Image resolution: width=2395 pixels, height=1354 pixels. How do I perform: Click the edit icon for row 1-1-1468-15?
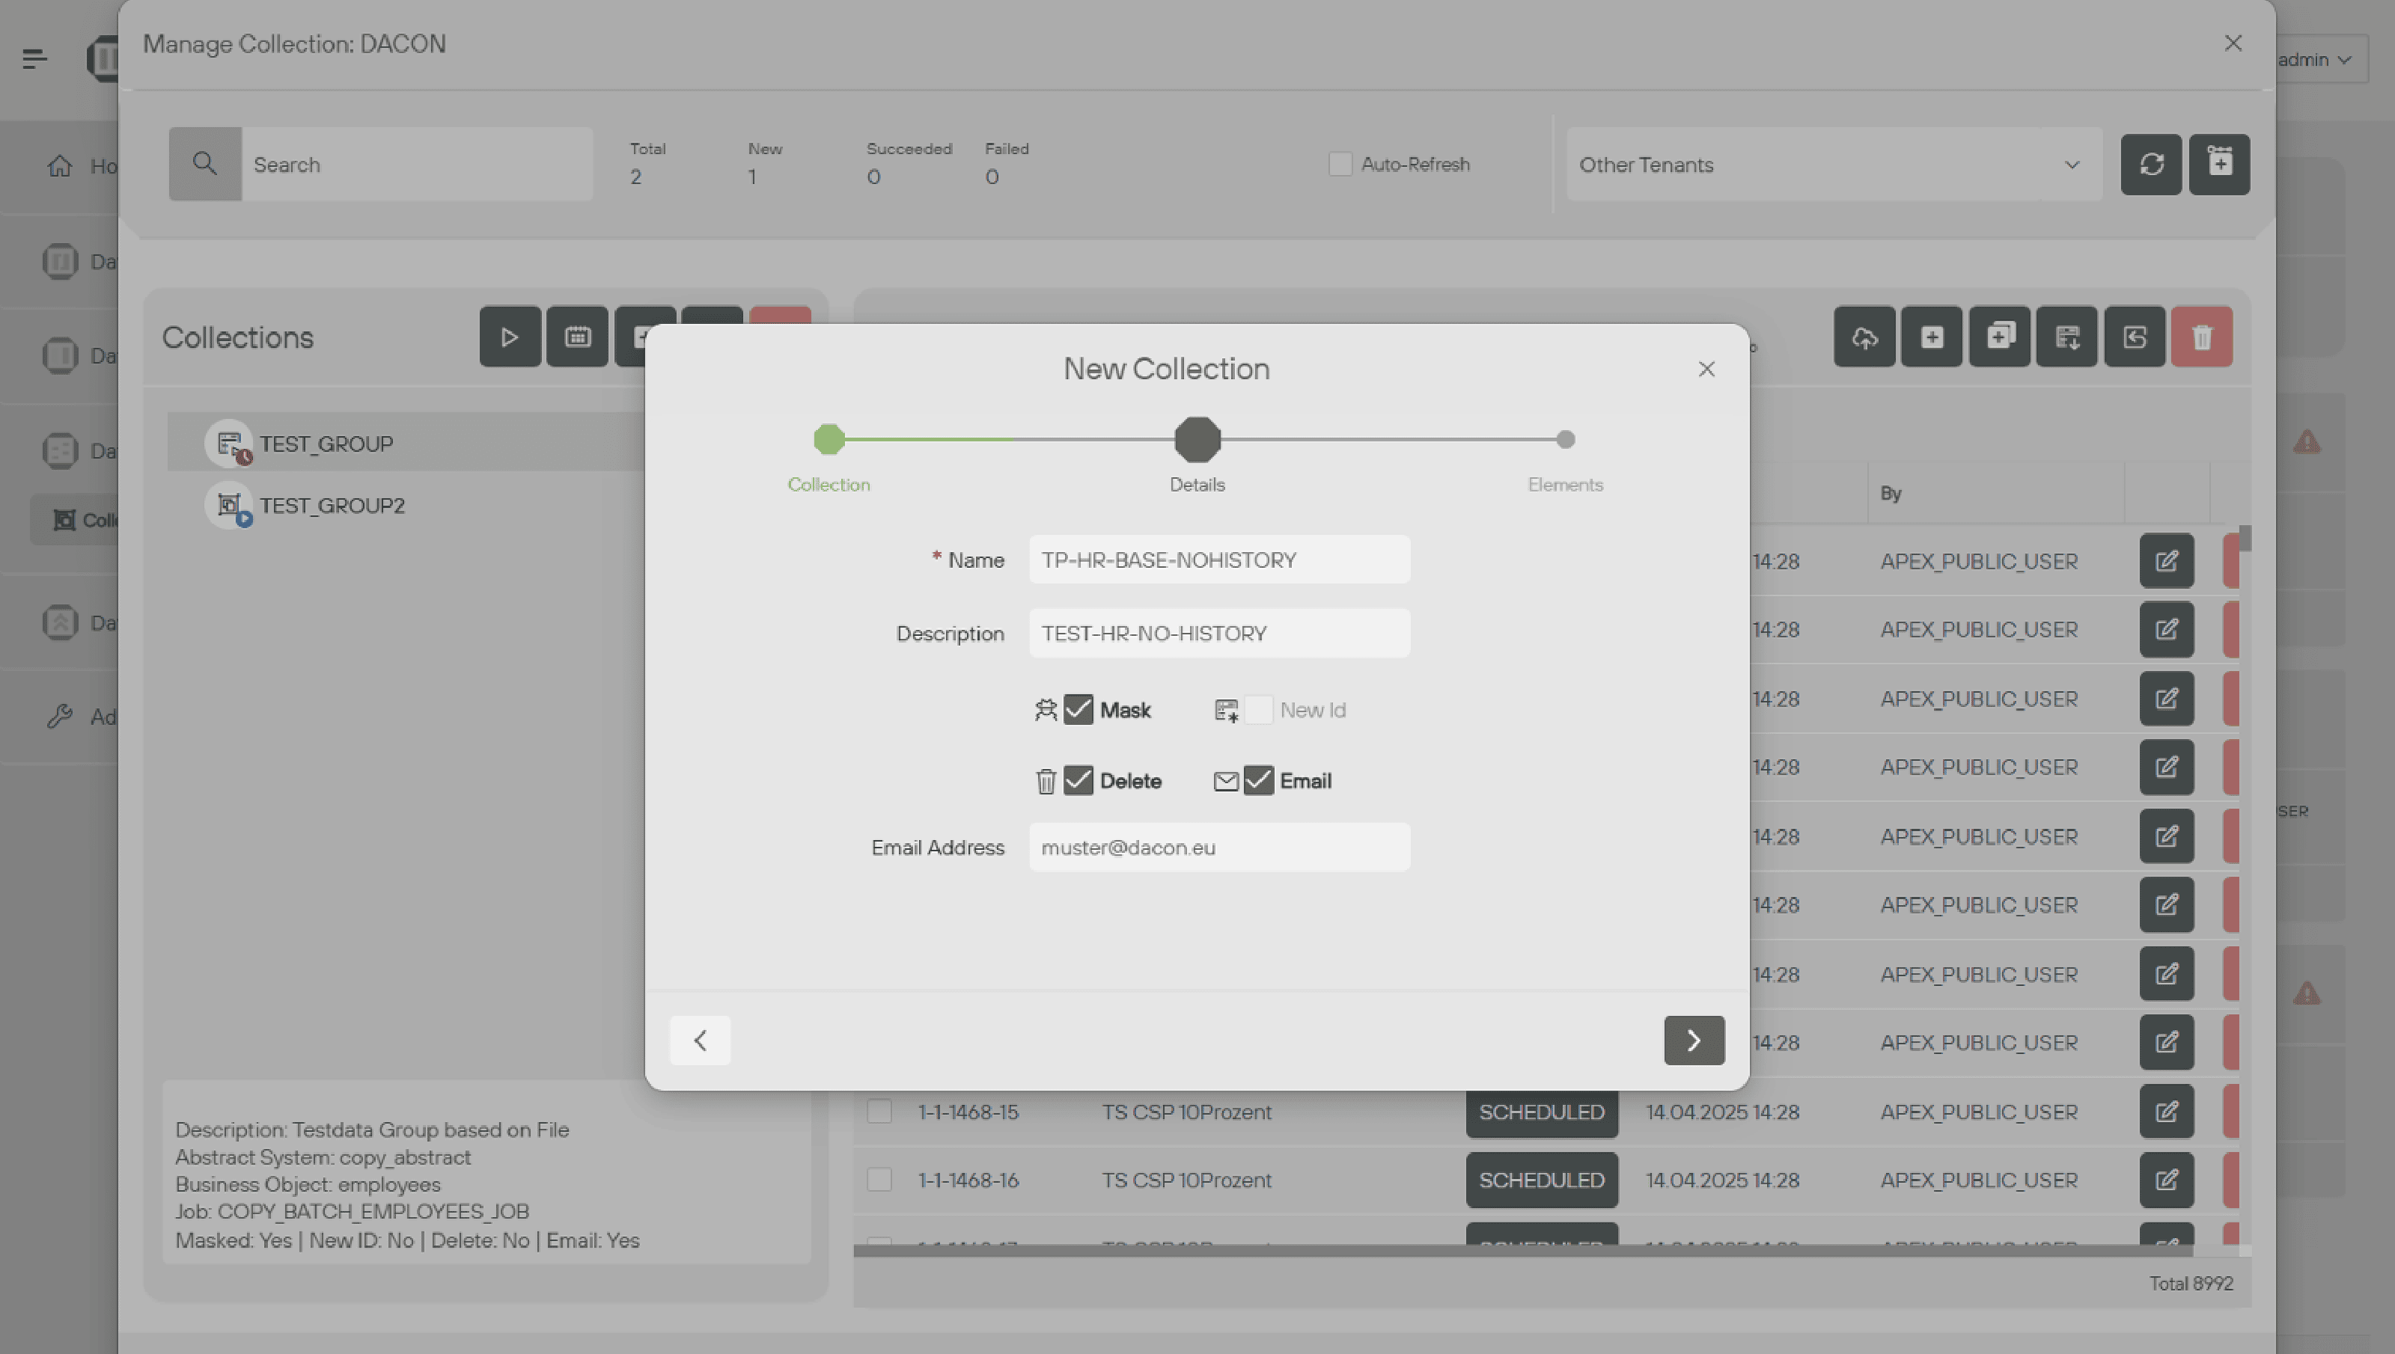[x=2166, y=1112]
